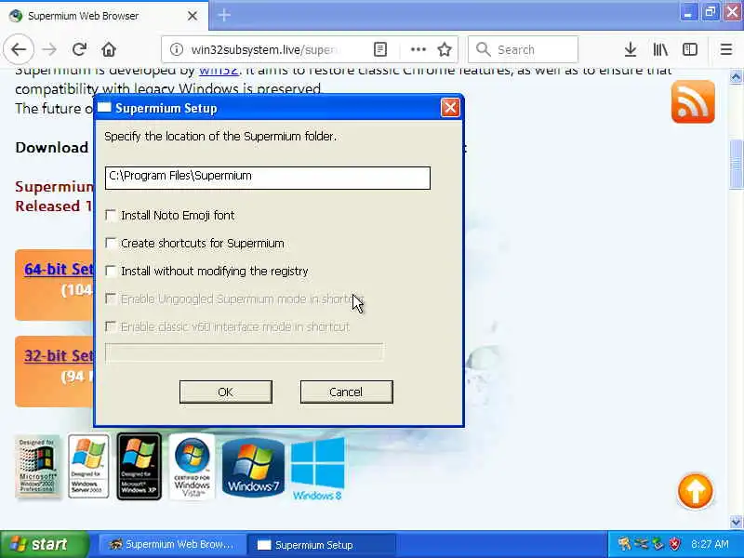Show the browser sidebar

pyautogui.click(x=690, y=49)
